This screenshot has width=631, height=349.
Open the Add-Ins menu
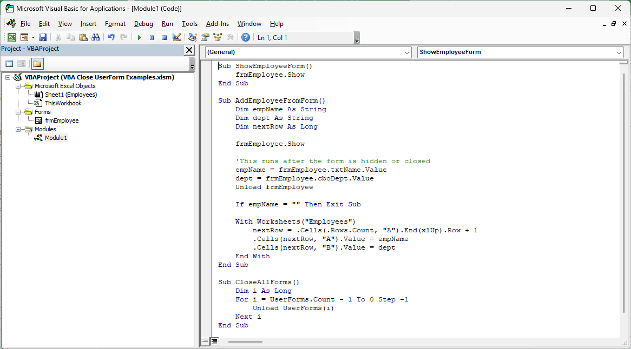[218, 24]
